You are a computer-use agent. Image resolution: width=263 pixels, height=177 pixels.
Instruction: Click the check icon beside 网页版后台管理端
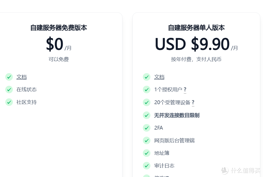point(147,140)
